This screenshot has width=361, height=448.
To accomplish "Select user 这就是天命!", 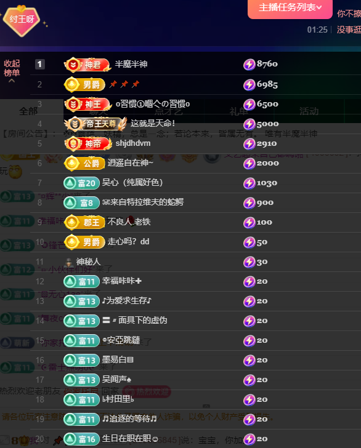I will click(x=153, y=124).
